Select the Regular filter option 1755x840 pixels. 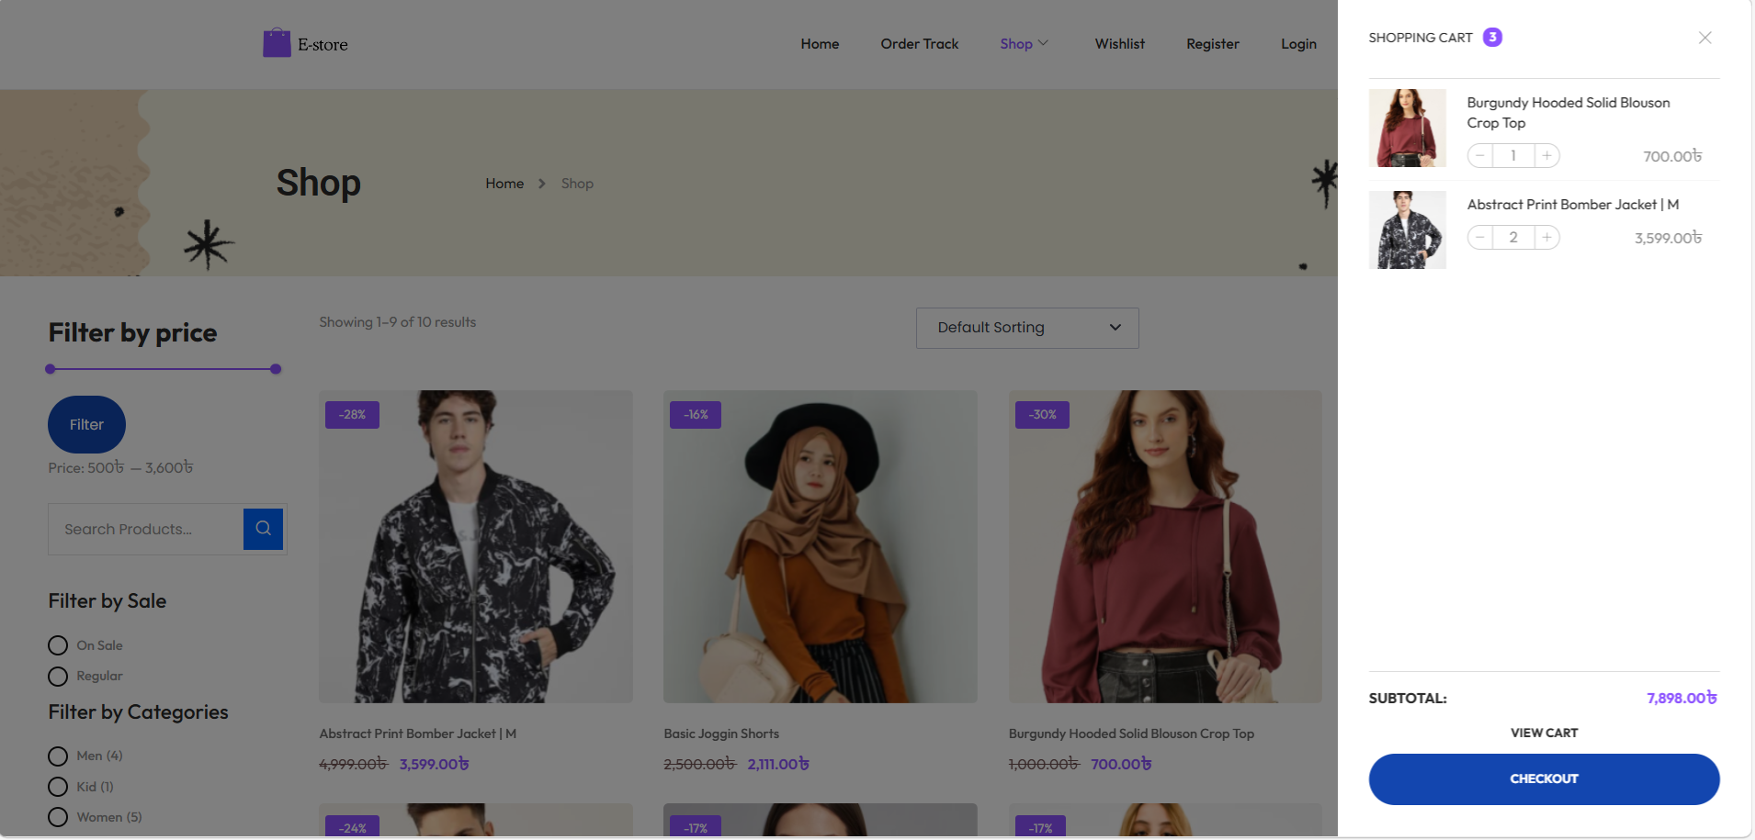click(58, 677)
